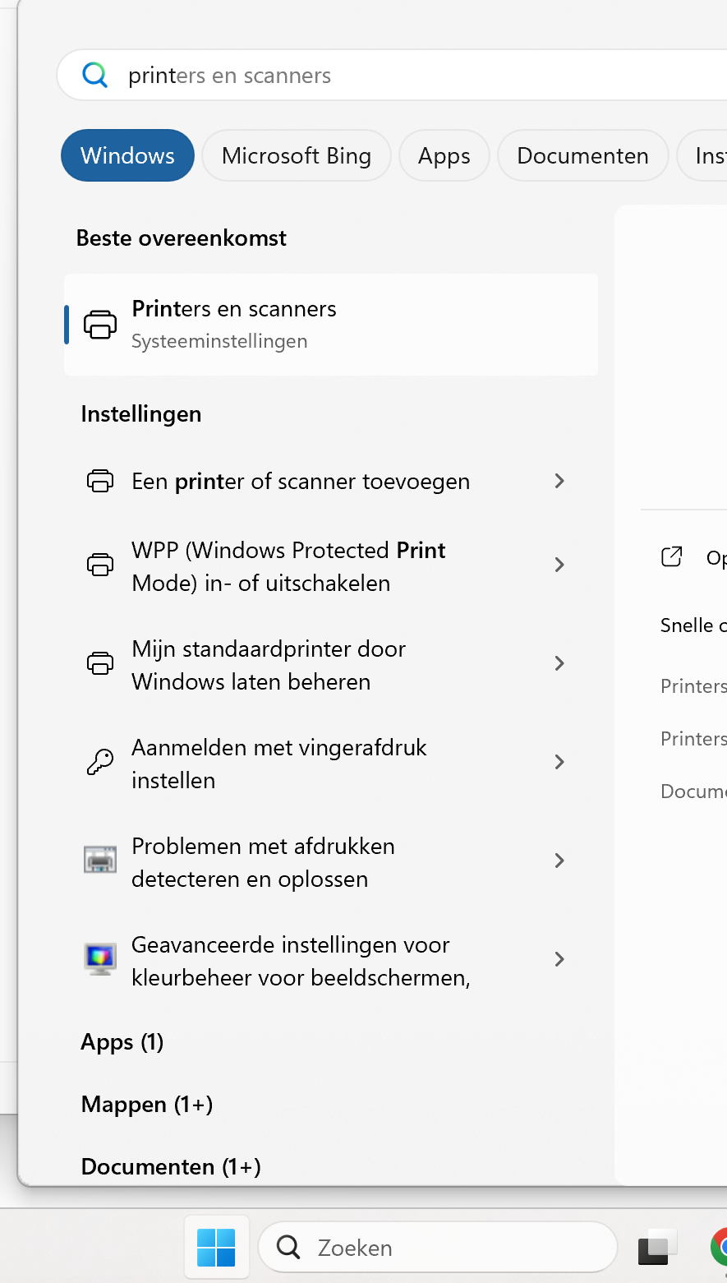Click the printer icon beside Printers en scanners

pos(100,325)
